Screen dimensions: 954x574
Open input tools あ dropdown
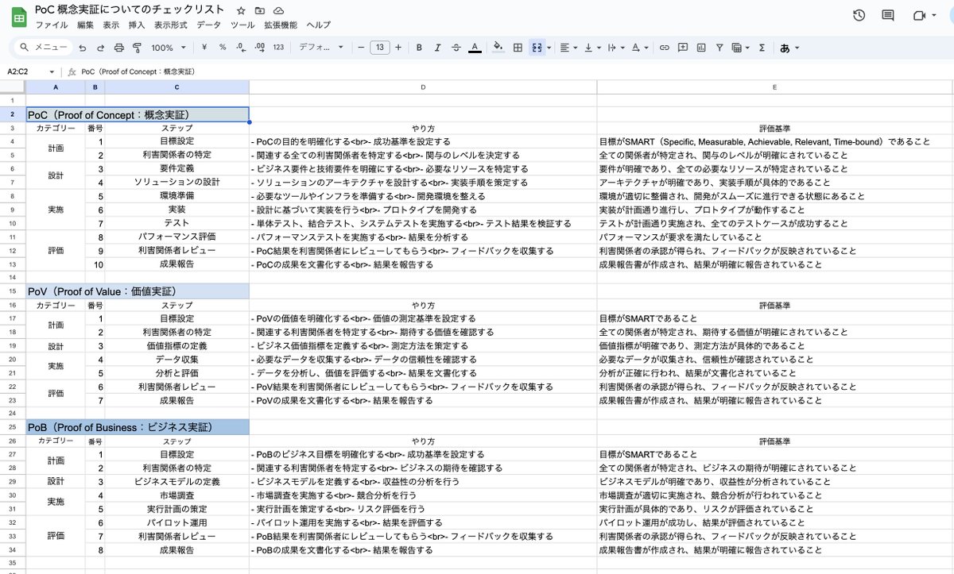[x=789, y=48]
